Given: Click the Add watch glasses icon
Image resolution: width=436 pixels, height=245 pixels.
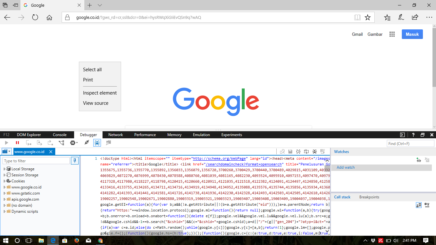Looking at the screenshot, I should click(x=419, y=160).
